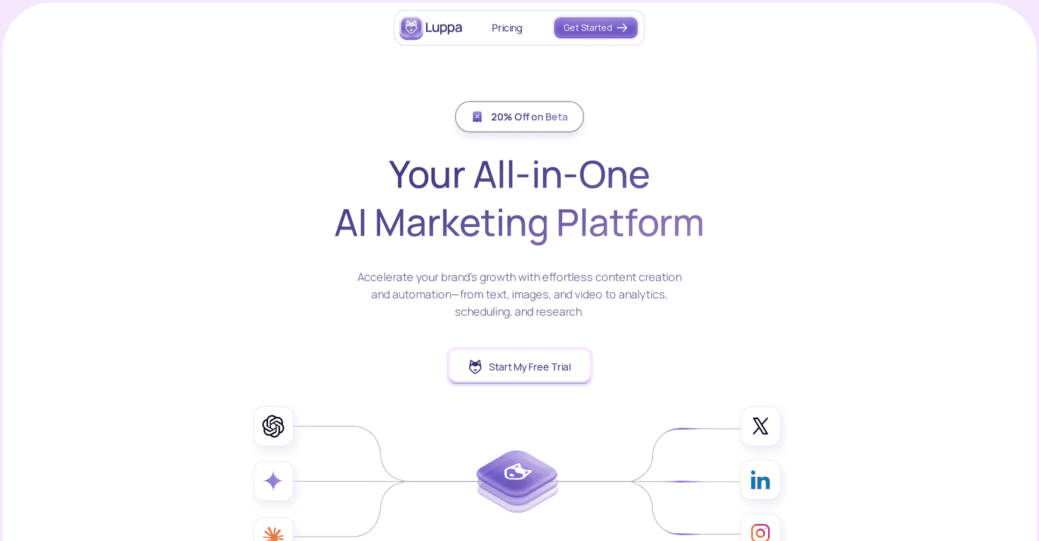Select Pricing in the top navigation

[506, 27]
